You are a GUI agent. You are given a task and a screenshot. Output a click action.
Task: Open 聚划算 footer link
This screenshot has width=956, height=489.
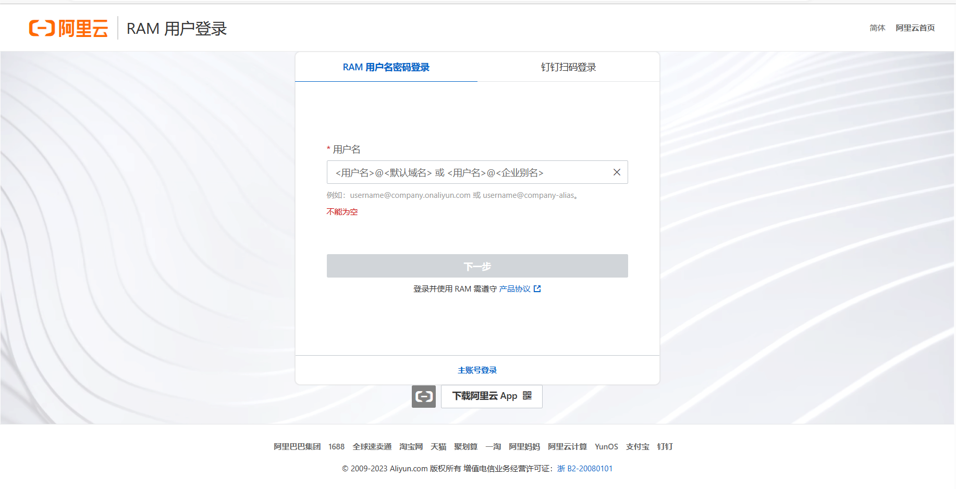pyautogui.click(x=466, y=447)
